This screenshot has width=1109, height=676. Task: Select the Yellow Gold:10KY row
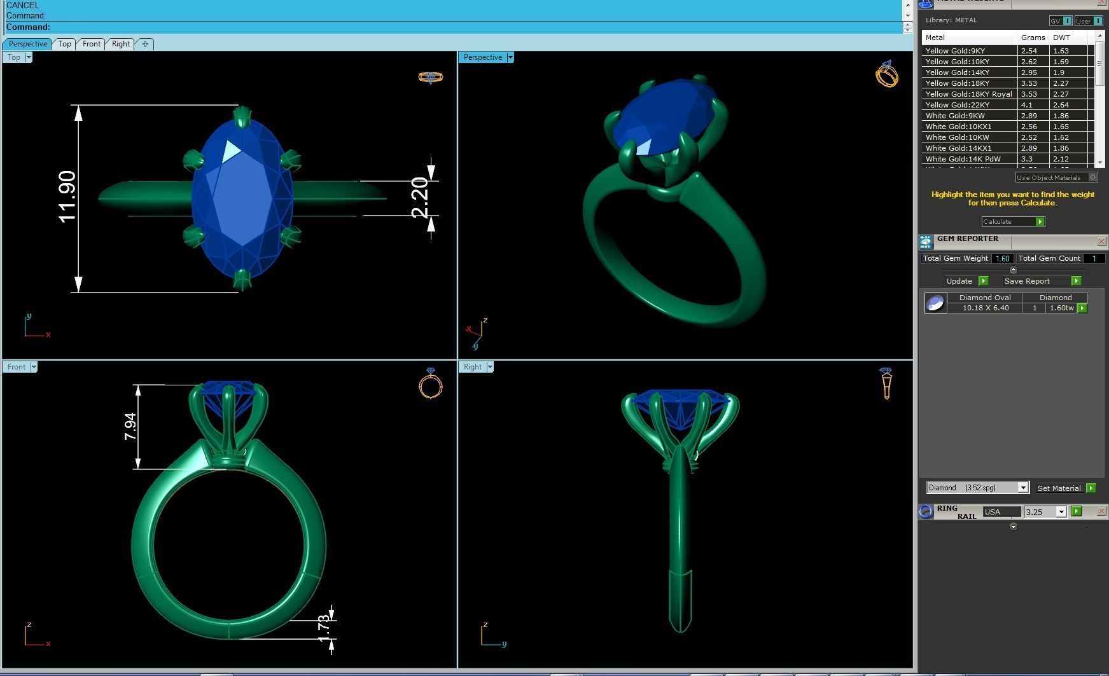[1008, 62]
